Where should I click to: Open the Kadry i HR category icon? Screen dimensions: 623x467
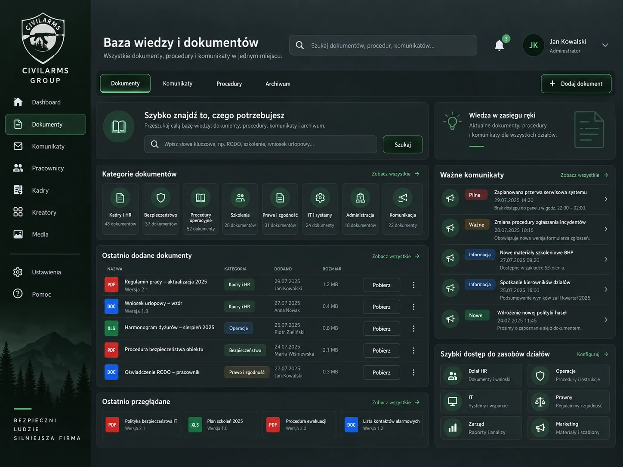(120, 198)
